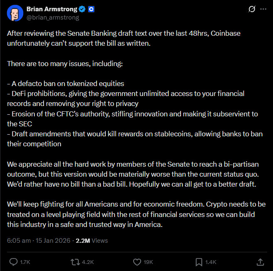Image resolution: width=273 pixels, height=271 pixels.
Task: Click the 1.4K bookmarks count
Action: pos(211,262)
